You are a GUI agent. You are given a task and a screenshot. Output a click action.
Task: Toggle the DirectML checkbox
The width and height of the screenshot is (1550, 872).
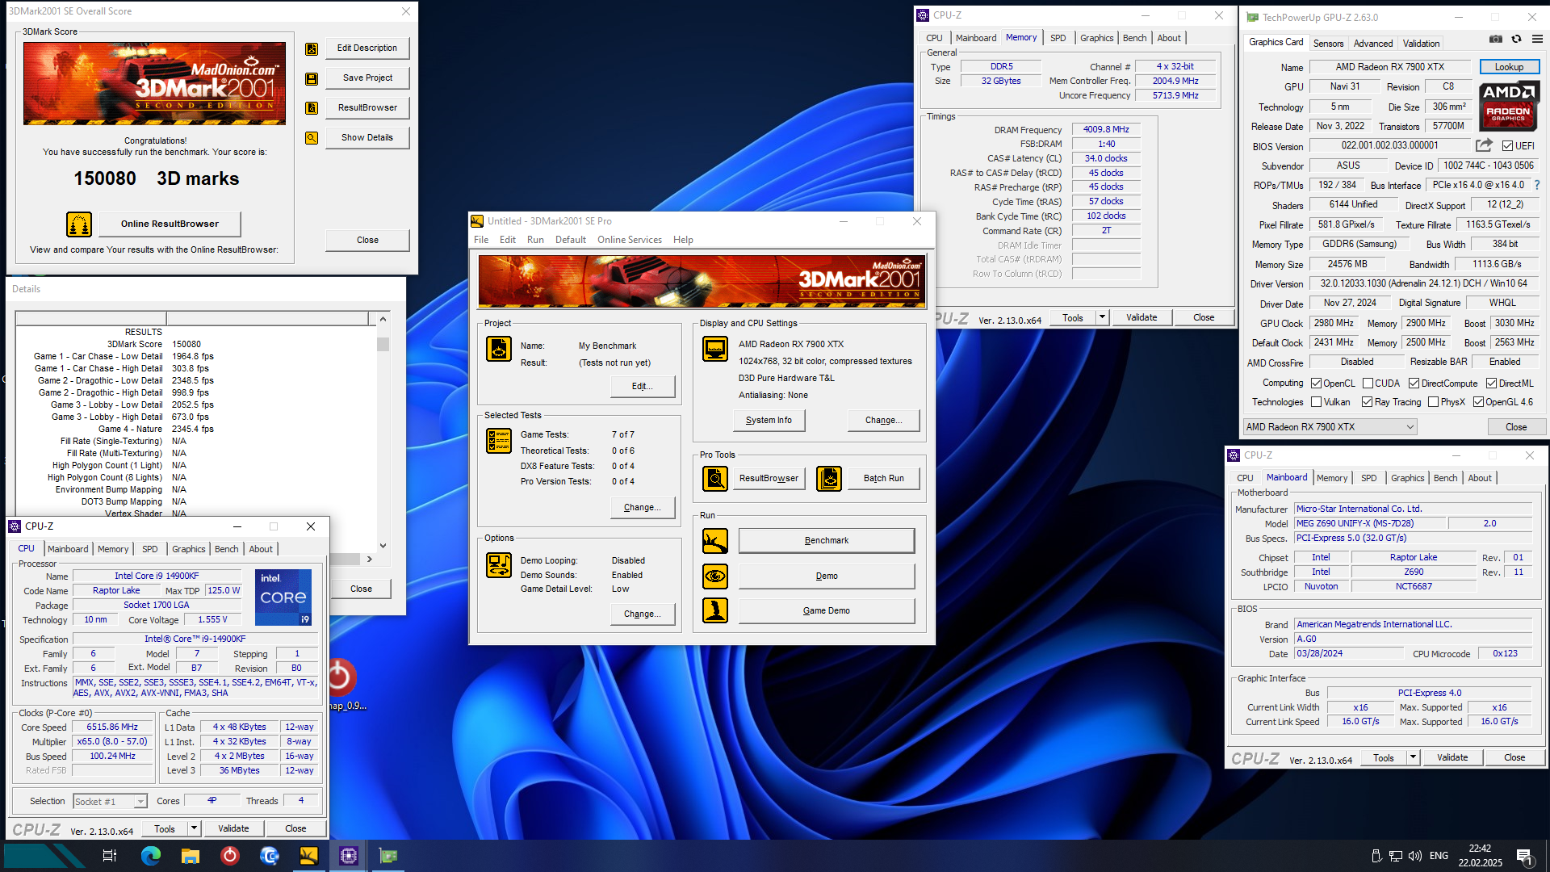[1492, 384]
